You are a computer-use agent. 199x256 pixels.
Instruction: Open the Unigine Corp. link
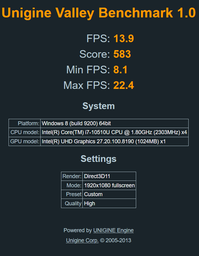(x=82, y=240)
